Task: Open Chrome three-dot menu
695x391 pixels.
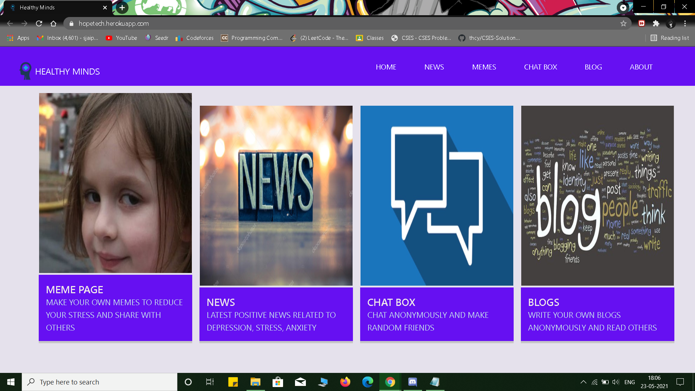Action: 685,24
